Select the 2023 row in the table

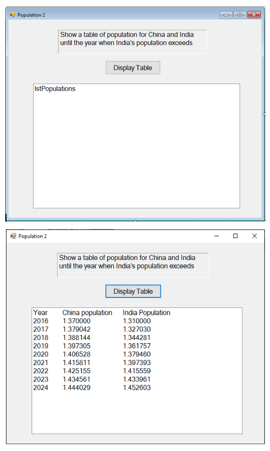137,379
